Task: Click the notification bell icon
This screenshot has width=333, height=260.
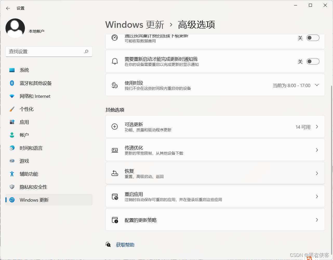Action: (x=115, y=61)
